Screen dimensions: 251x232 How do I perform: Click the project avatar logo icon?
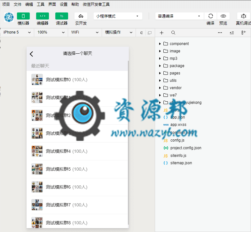click(9, 17)
